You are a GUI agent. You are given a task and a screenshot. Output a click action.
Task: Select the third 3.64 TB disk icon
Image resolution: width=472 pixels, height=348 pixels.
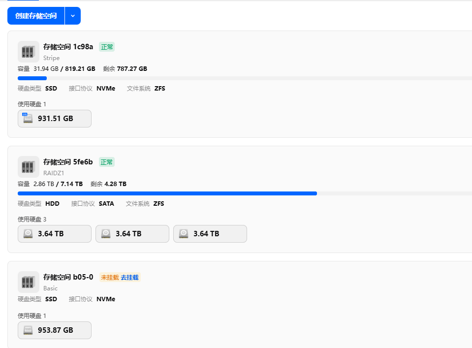coord(184,234)
